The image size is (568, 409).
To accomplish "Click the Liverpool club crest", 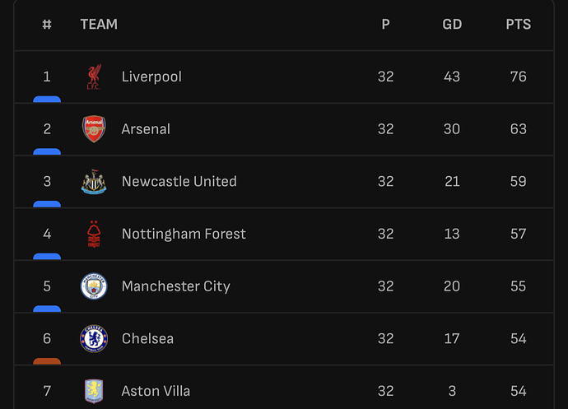I will pyautogui.click(x=94, y=77).
